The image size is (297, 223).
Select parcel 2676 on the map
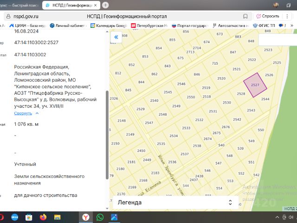click(226, 127)
